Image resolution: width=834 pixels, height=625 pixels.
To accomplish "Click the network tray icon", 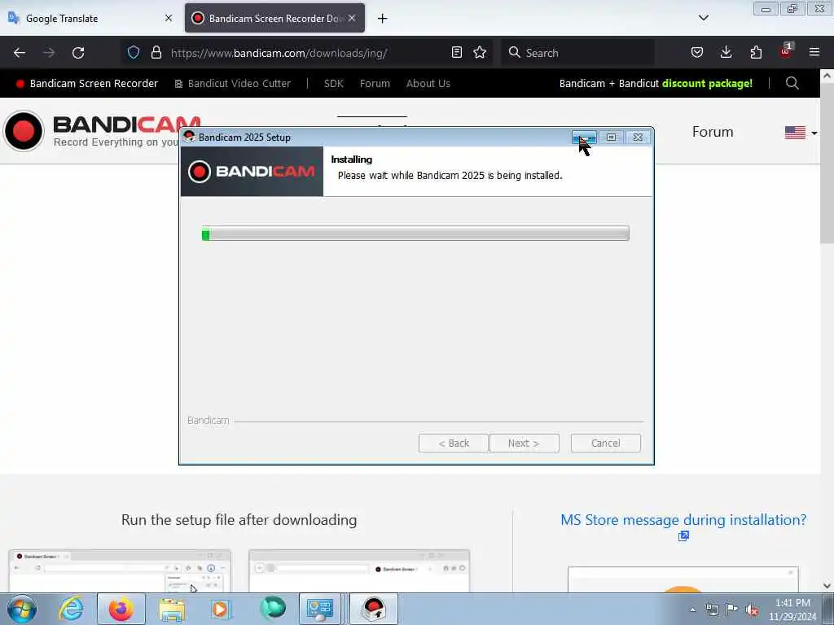I will 712,610.
